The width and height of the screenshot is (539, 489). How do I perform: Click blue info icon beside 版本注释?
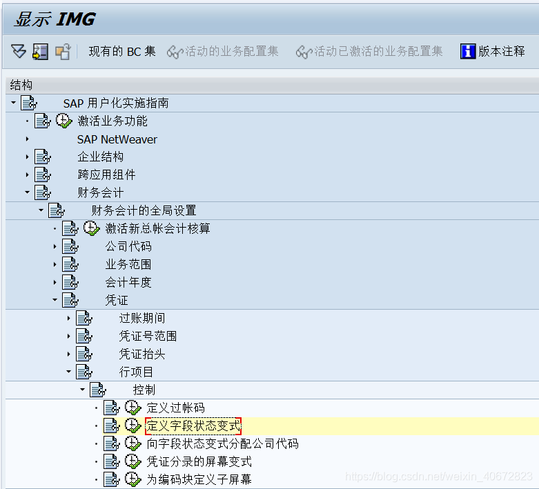click(x=468, y=52)
